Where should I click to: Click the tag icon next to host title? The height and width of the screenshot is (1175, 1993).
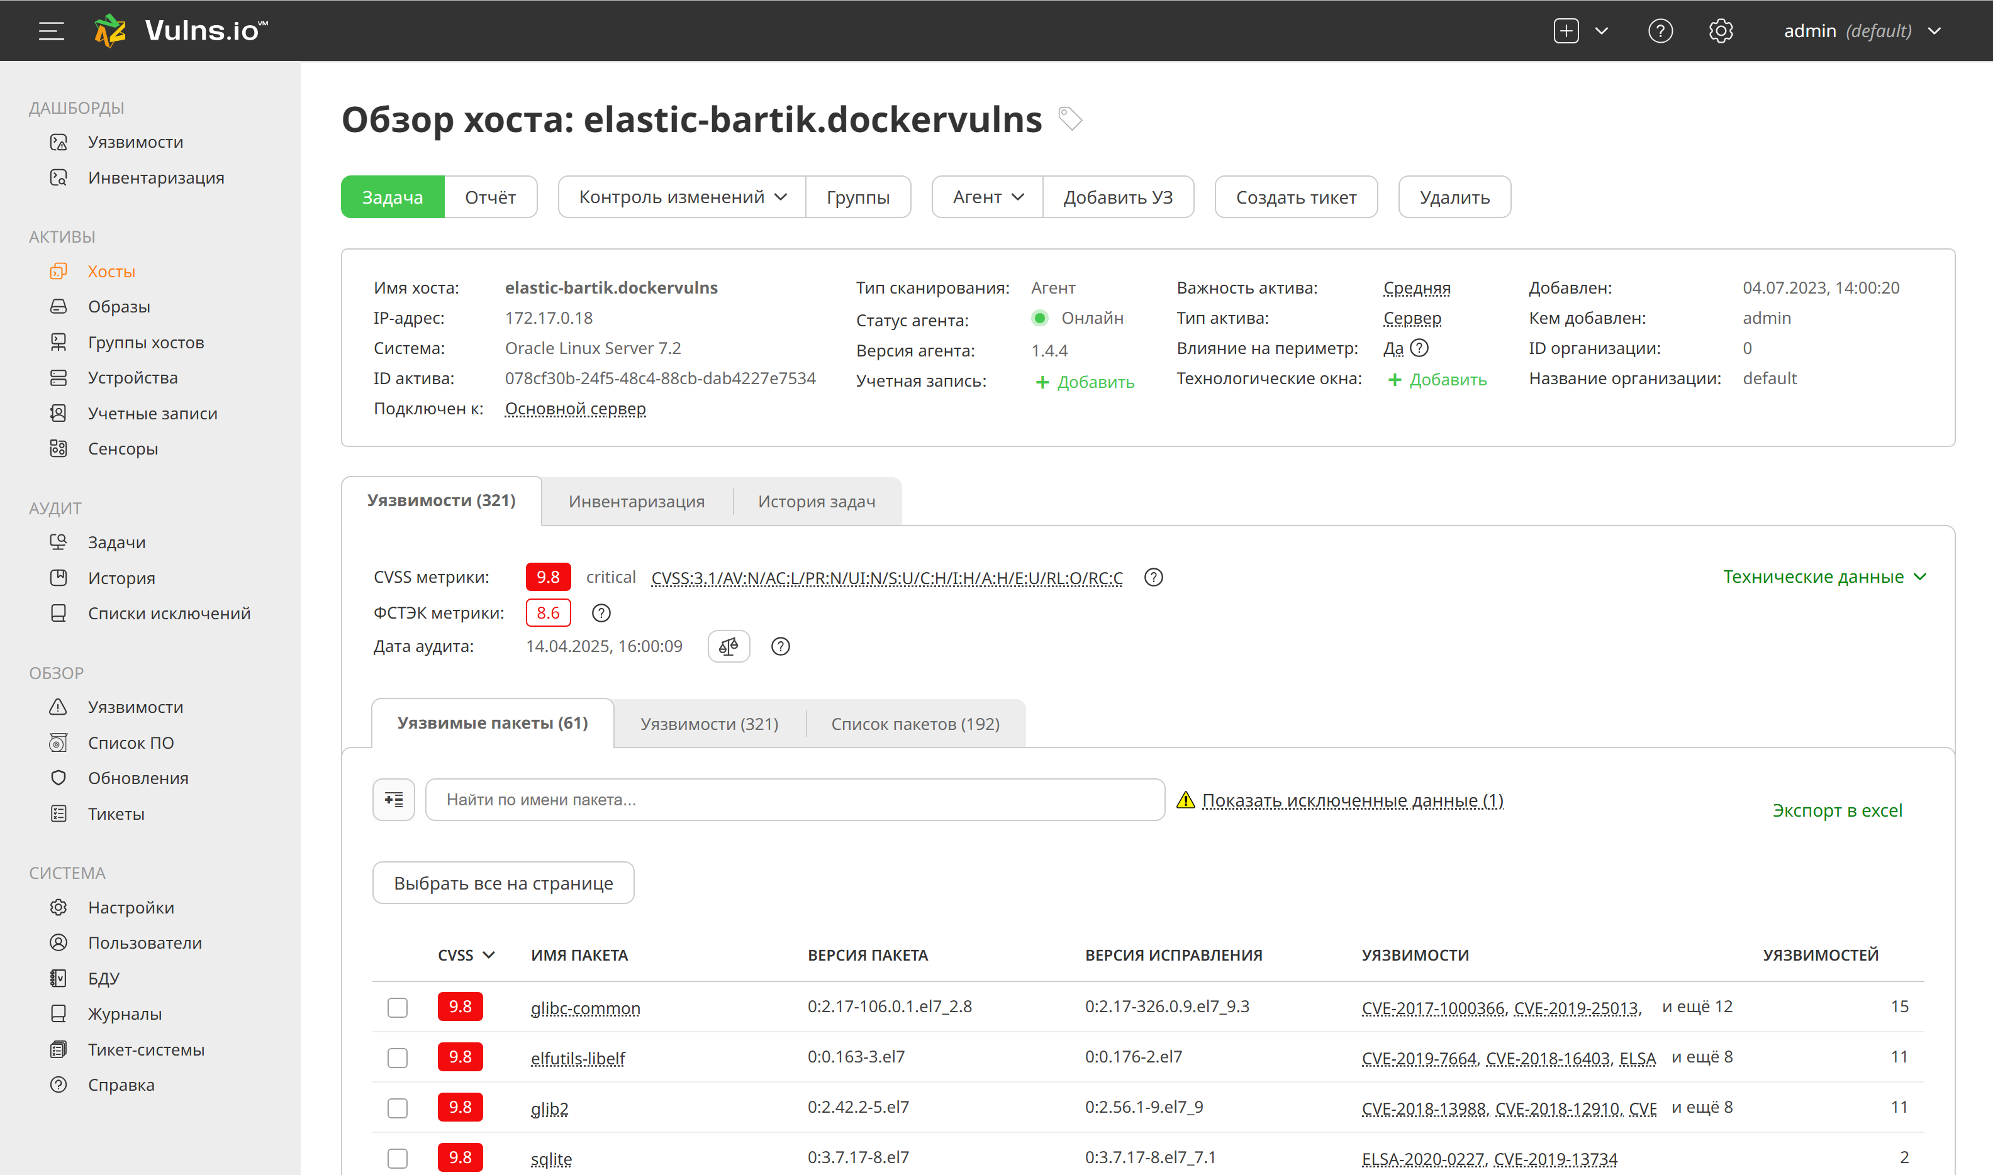pyautogui.click(x=1070, y=119)
